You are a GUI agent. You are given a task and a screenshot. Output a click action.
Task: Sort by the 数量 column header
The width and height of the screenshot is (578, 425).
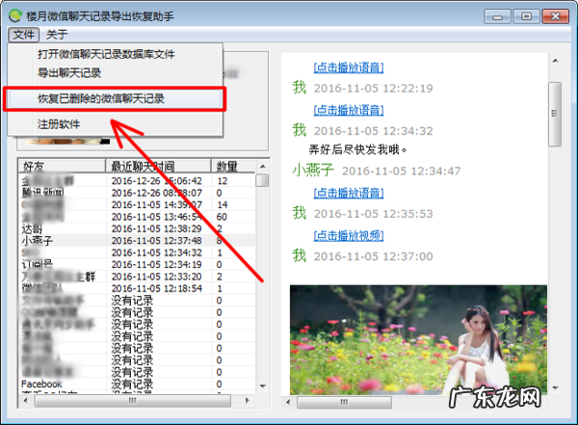click(233, 166)
